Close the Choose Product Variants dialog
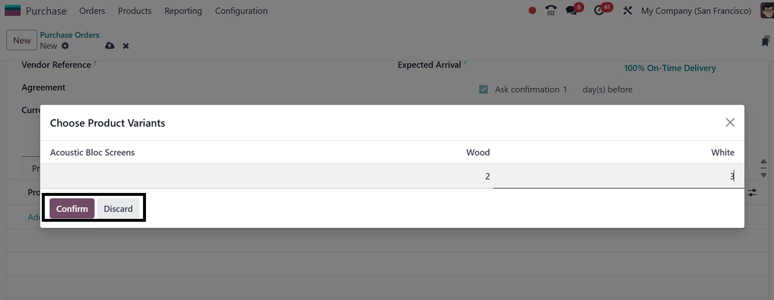The height and width of the screenshot is (300, 774). coord(730,122)
